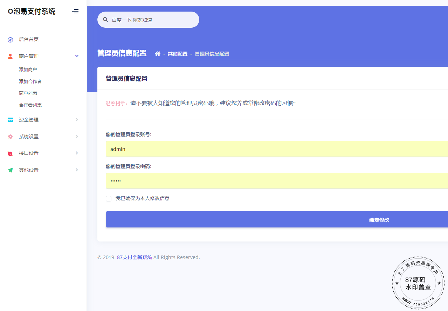Select 商户列表 menu item

click(x=28, y=93)
